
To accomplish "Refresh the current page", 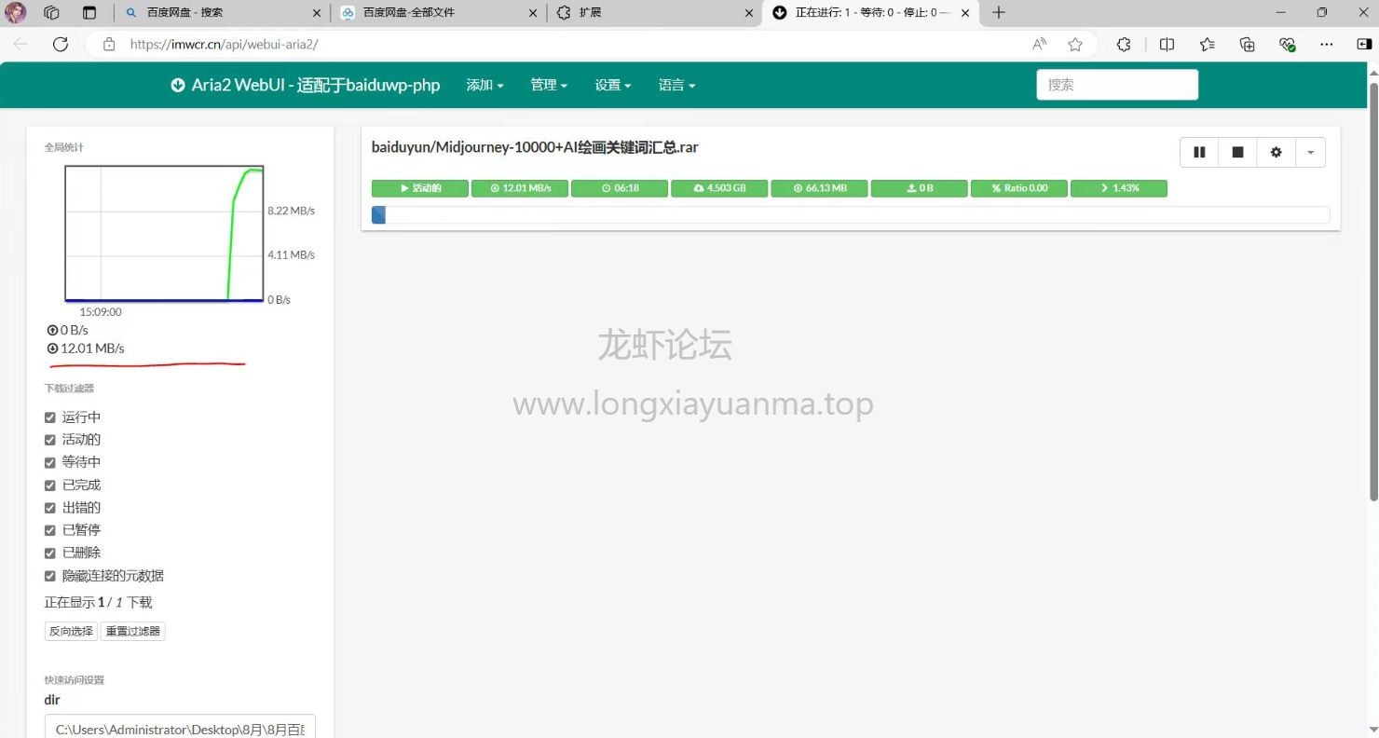I will click(x=61, y=44).
